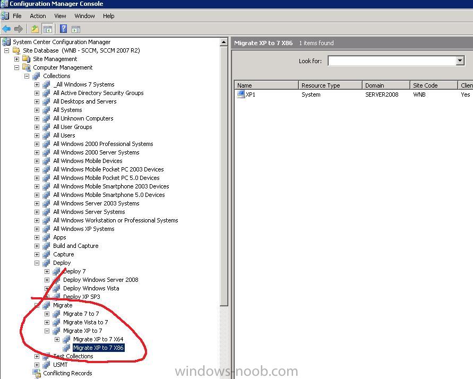Image resolution: width=473 pixels, height=379 pixels.
Task: Click the Site Management folder icon
Action: click(26, 59)
